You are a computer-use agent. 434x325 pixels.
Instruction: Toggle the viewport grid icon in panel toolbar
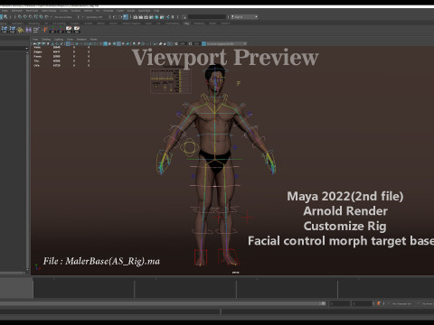click(x=68, y=43)
